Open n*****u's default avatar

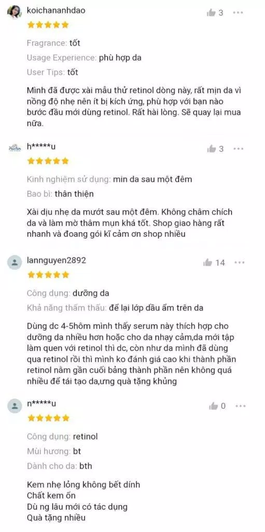pos(15,406)
